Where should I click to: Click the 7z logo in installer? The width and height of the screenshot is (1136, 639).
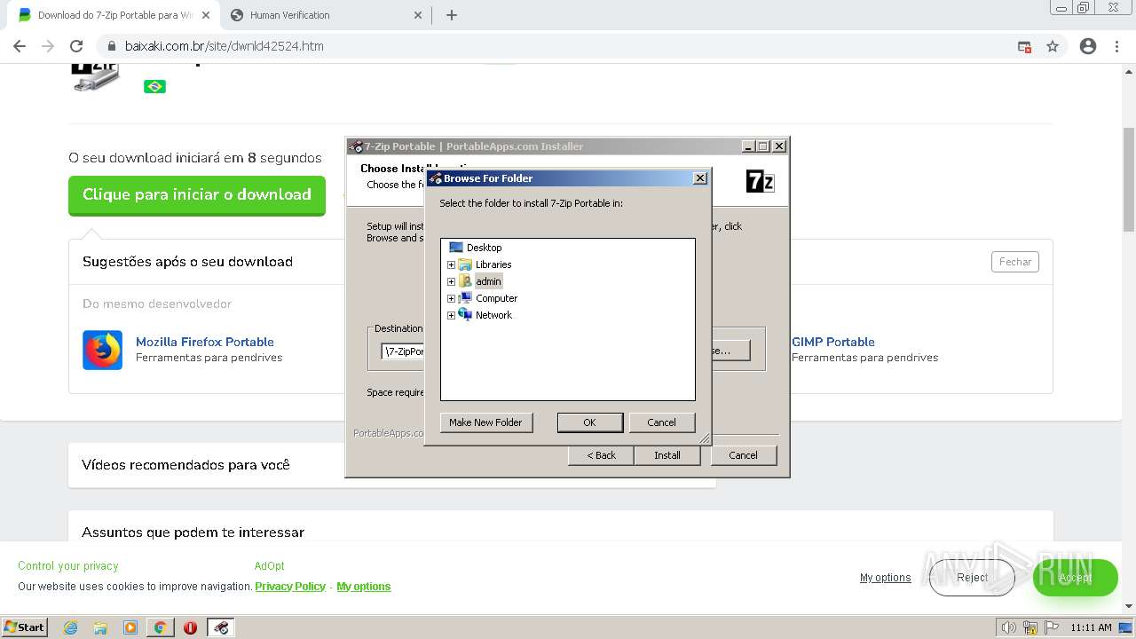[761, 181]
